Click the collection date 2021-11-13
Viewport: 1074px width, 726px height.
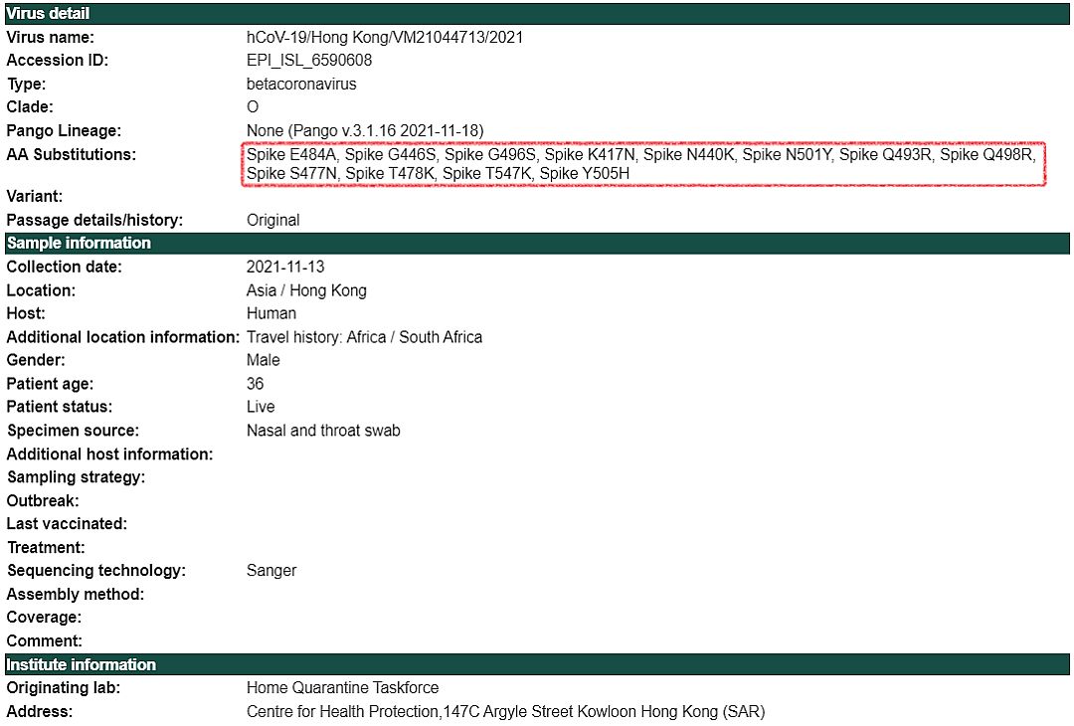coord(285,268)
